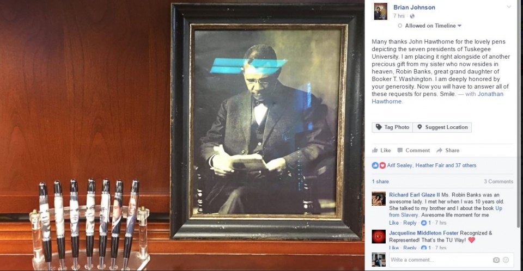The image size is (523, 271).
Task: Click the 3 Comments count
Action: click(498, 182)
